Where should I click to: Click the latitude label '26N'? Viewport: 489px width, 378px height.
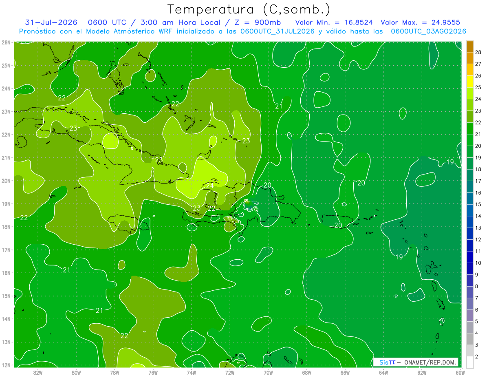point(6,42)
